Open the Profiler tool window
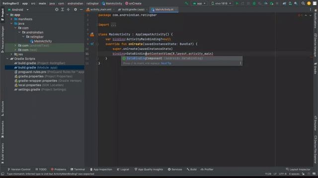This screenshot has height=178, width=318. coord(207,169)
